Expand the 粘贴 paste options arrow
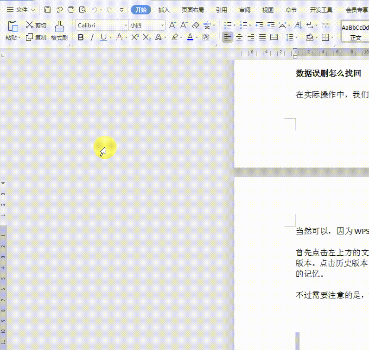 coord(19,38)
